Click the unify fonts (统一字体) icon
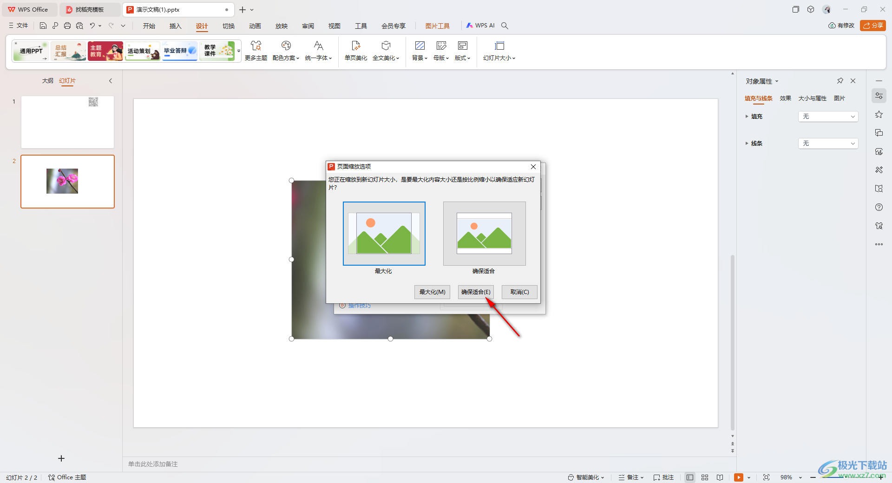The width and height of the screenshot is (892, 483). [318, 46]
